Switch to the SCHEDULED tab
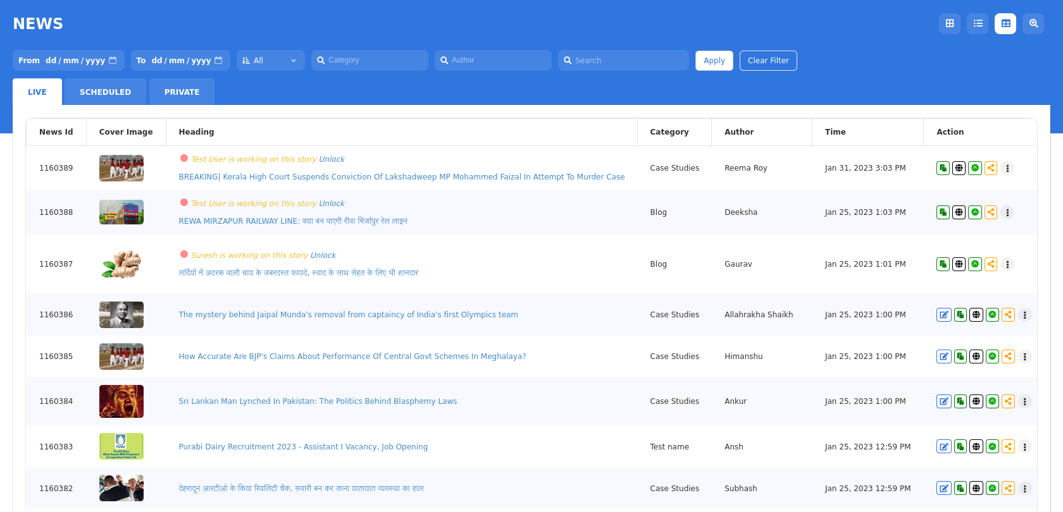Image resolution: width=1063 pixels, height=512 pixels. click(105, 92)
